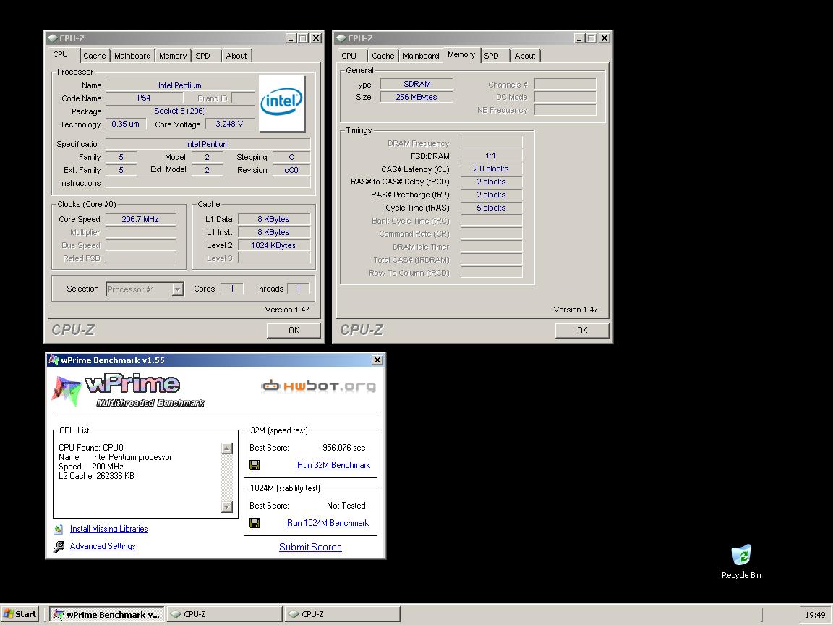Run the 32M Benchmark

tap(333, 465)
